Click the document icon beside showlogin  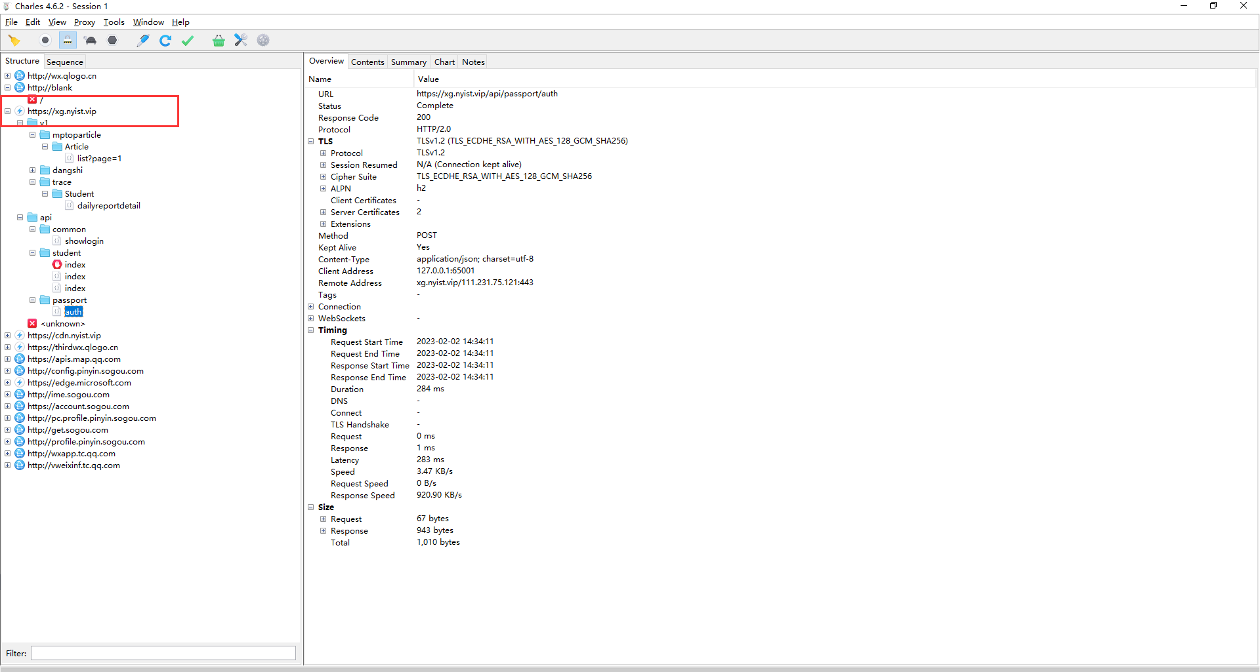pos(57,241)
